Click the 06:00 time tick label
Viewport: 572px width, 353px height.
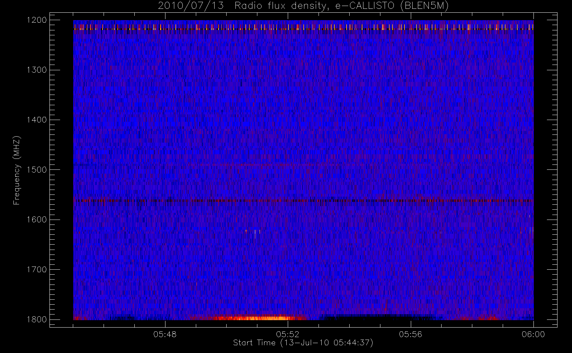click(x=533, y=334)
